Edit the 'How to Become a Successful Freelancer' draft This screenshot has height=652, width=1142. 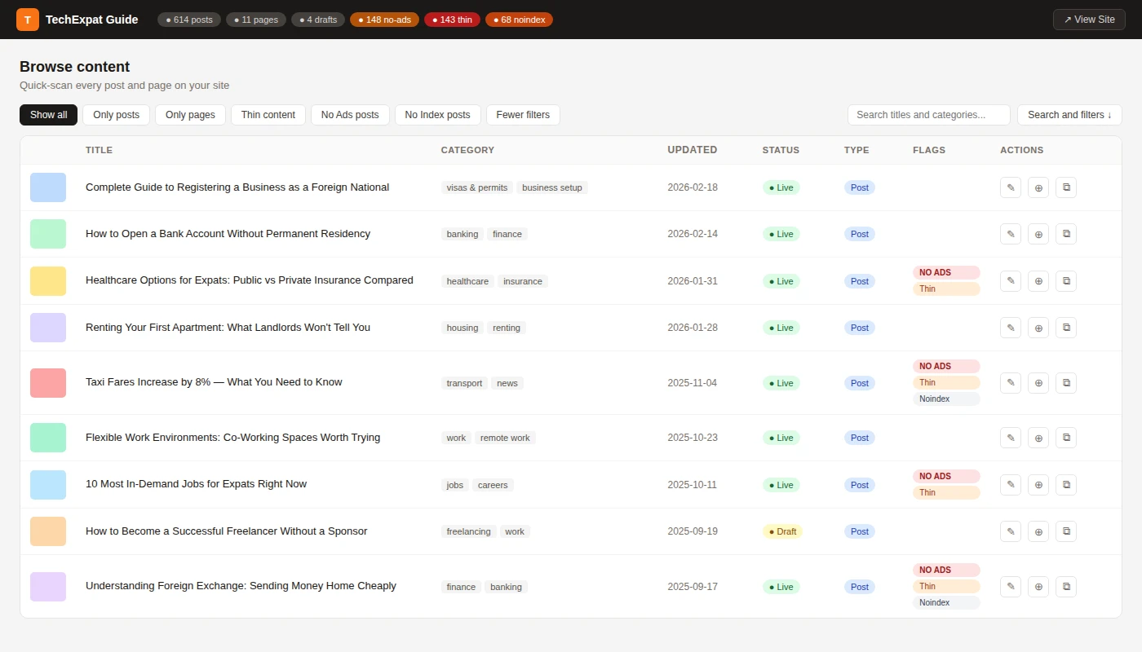(x=1010, y=531)
